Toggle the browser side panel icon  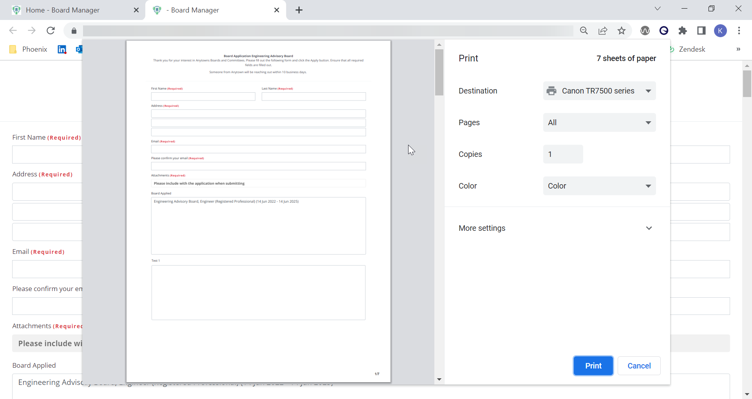click(x=701, y=31)
